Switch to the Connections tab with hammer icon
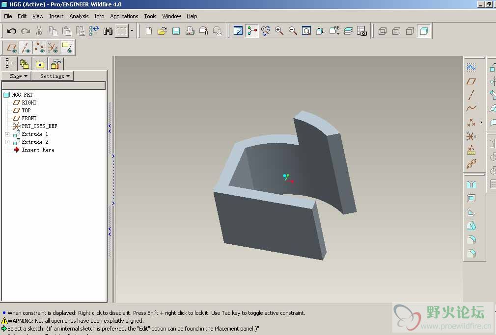Screen dimensions: 496x335 tap(55, 64)
